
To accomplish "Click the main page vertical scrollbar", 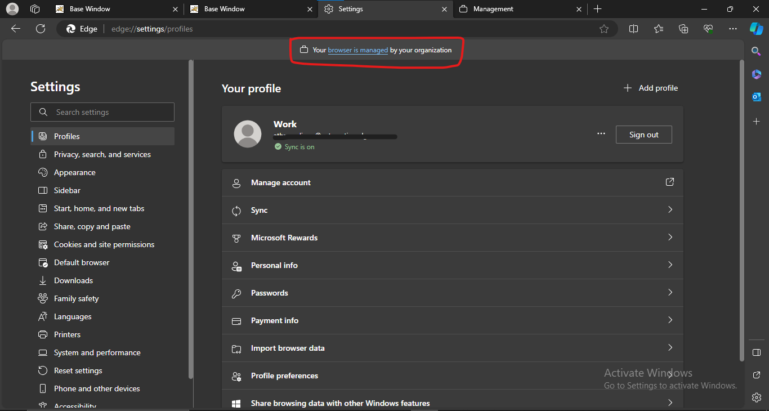I will [x=741, y=211].
